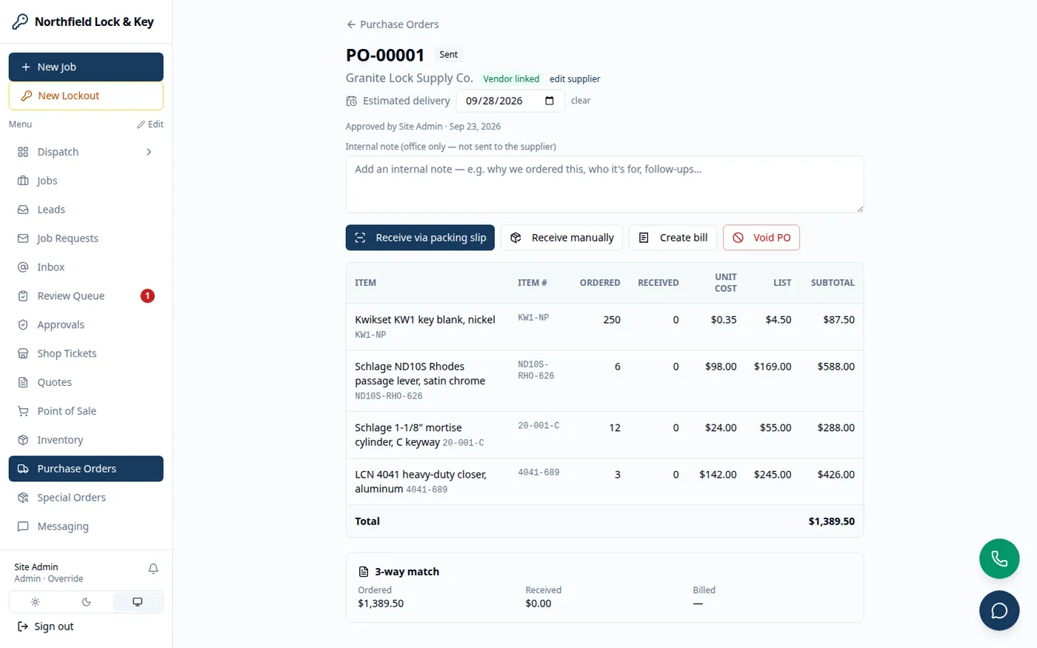Click the Sent status badge
Image resolution: width=1037 pixels, height=648 pixels.
449,55
